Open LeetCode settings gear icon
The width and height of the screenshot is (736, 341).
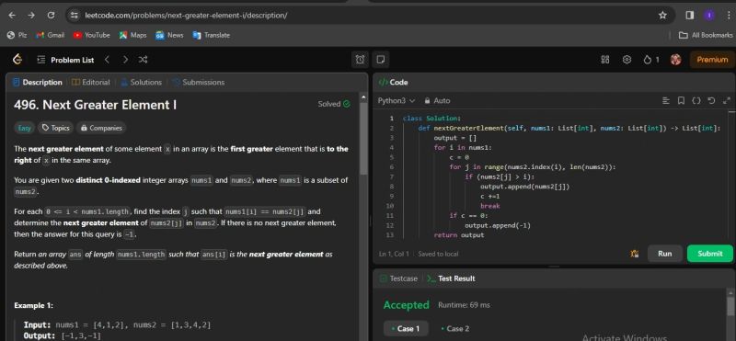click(627, 60)
